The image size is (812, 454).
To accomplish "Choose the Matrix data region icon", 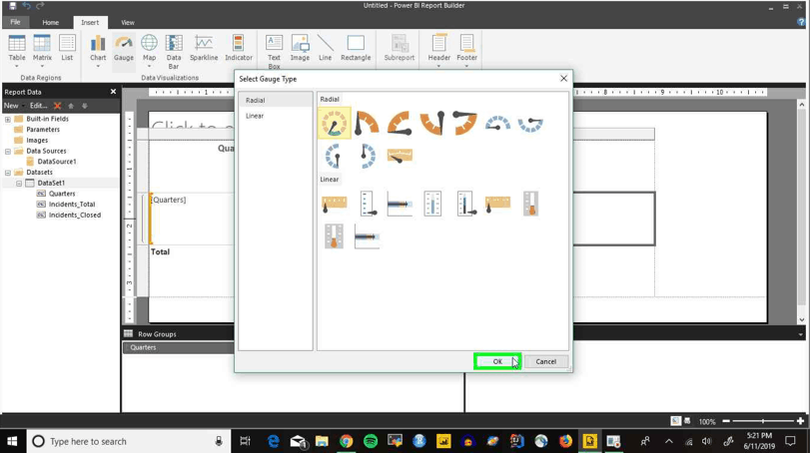I will (42, 50).
